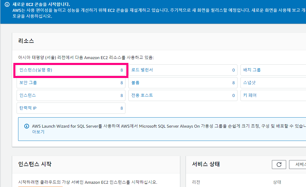Click the count 0 for 전용 호스트
306x187 pixels.
tap(233, 95)
